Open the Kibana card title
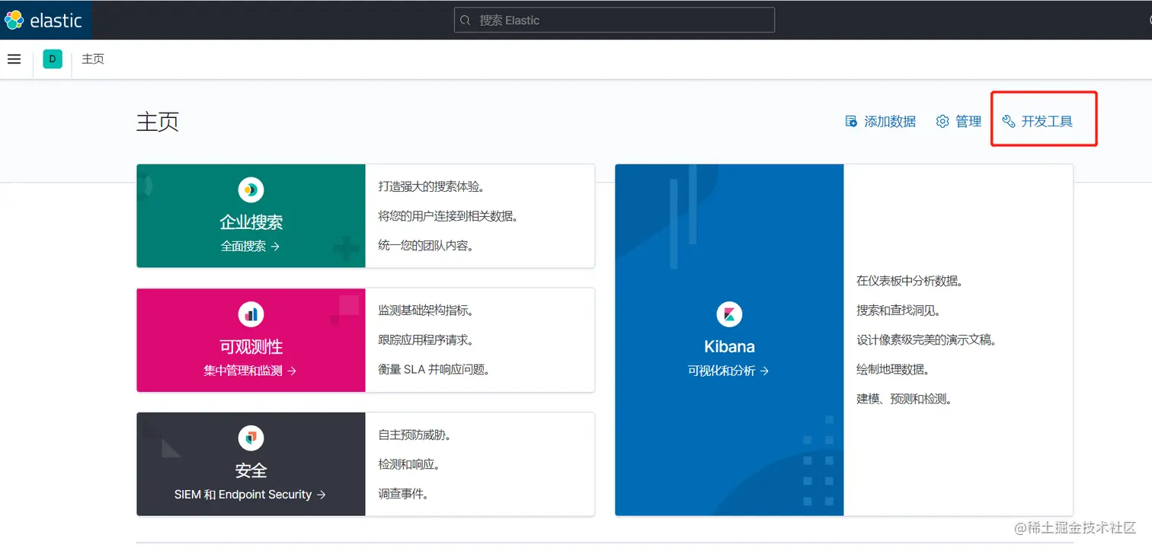The width and height of the screenshot is (1152, 551). (x=729, y=346)
